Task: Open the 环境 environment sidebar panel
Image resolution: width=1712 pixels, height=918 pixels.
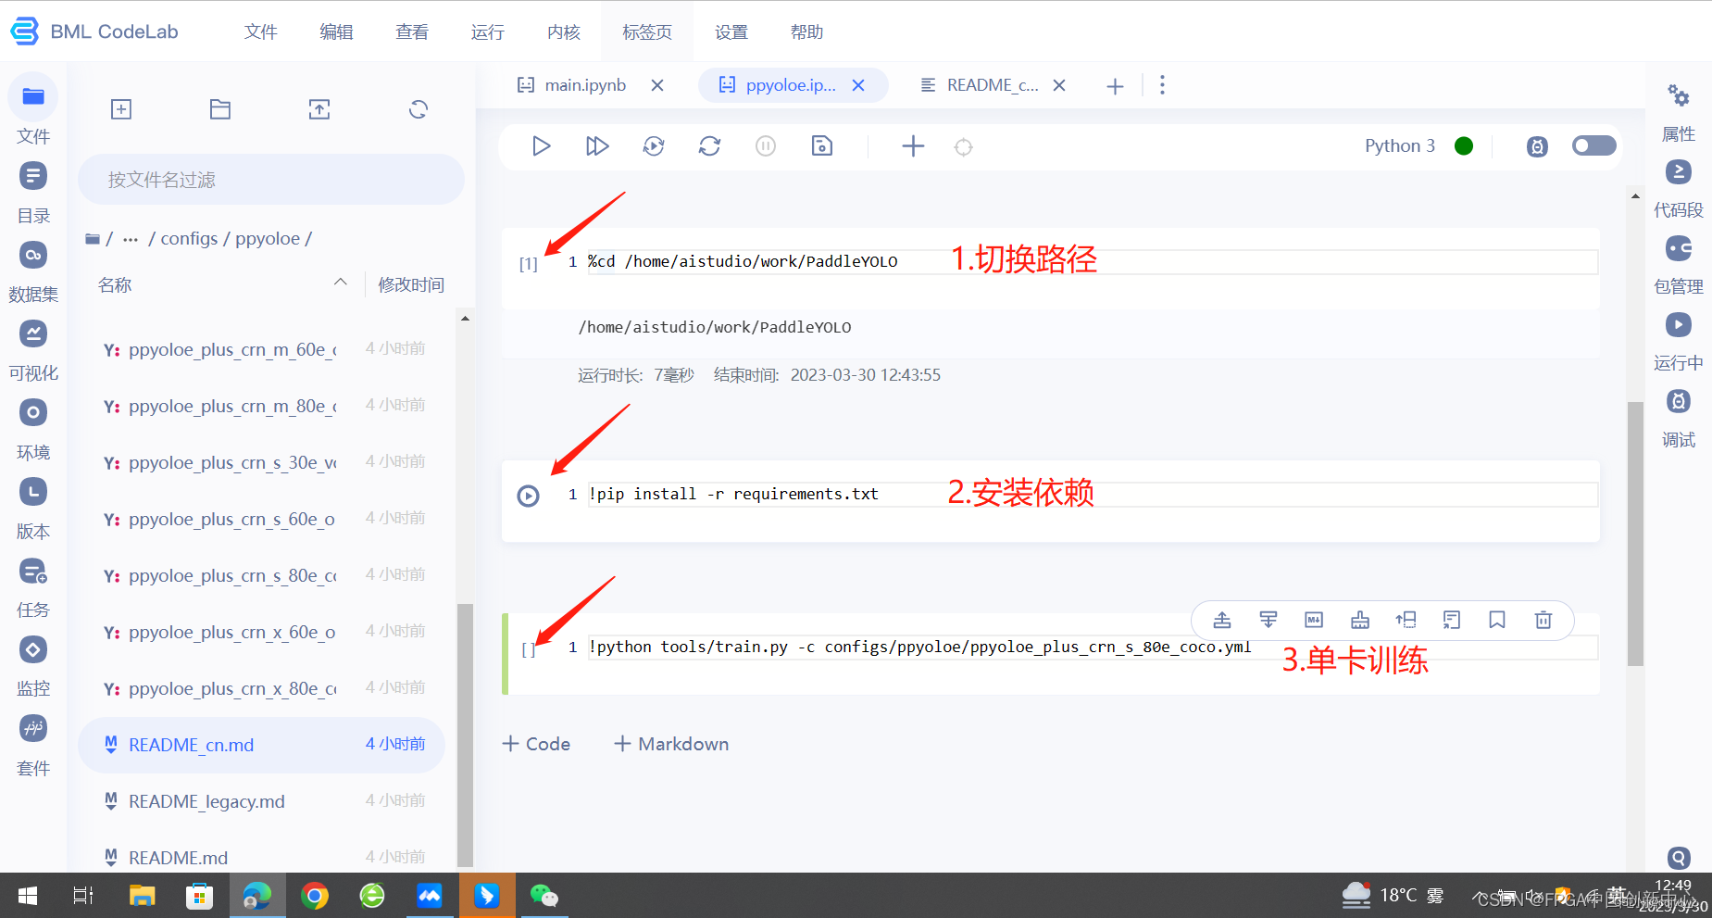Action: pos(33,429)
